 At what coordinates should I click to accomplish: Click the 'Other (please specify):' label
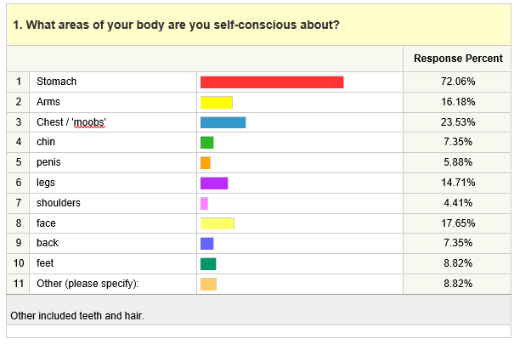88,284
